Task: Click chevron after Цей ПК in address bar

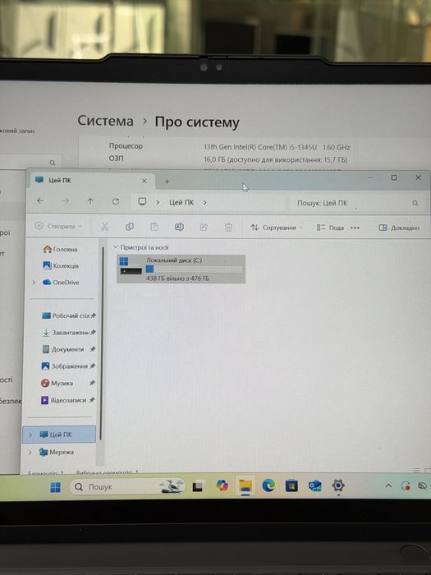Action: point(205,202)
